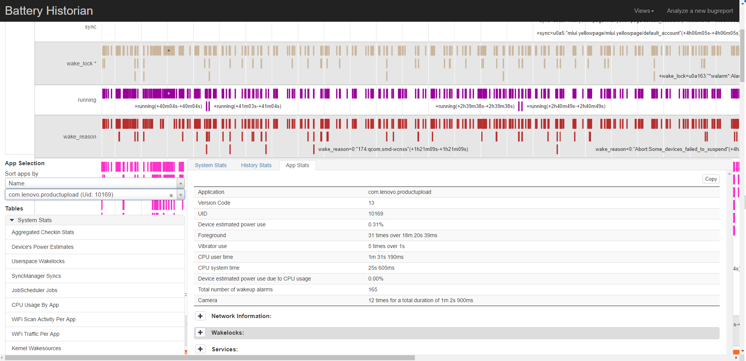This screenshot has width=746, height=361.
Task: Open JobScheduler Jobs table
Action: pyautogui.click(x=95, y=290)
